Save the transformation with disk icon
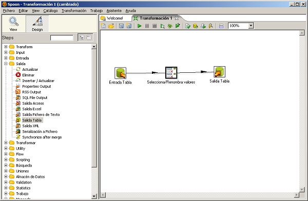This screenshot has height=201, width=308. [x=121, y=26]
